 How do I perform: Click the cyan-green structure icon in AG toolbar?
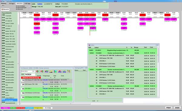click(56, 71)
